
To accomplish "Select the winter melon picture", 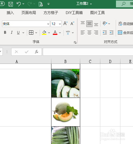I will point(66,83).
